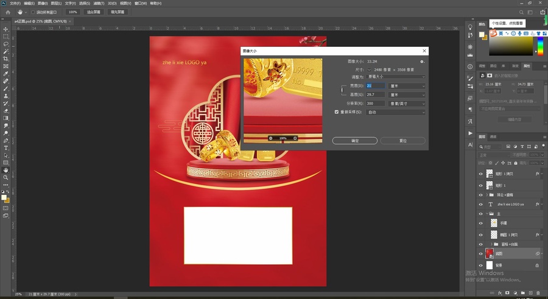The image size is (548, 299).
Task: Click the Home icon in options bar
Action: (8, 12)
